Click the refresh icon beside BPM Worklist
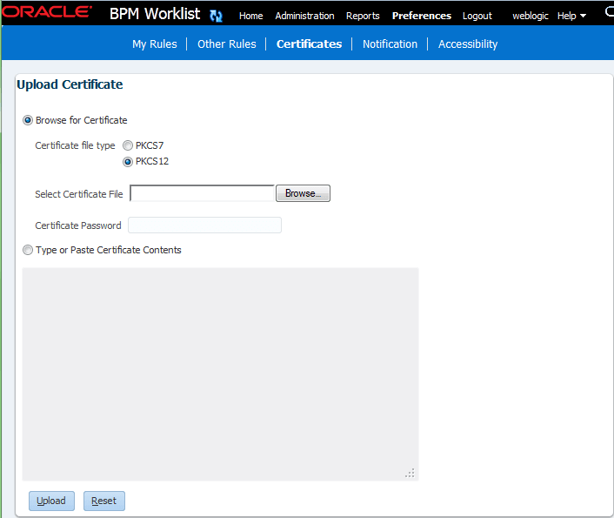 point(216,16)
